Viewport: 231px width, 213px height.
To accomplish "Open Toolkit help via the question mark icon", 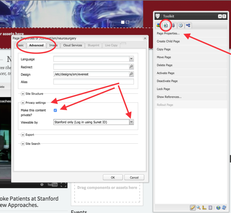I will click(x=224, y=17).
